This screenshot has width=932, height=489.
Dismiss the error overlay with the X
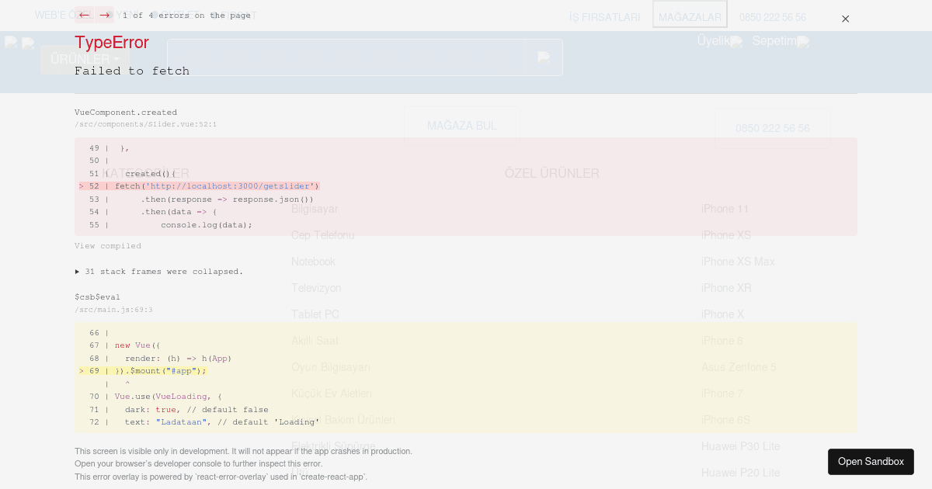(x=845, y=19)
